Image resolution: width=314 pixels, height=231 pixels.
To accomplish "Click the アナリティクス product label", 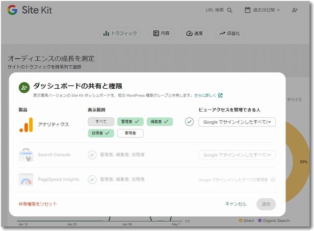I will click(x=53, y=124).
